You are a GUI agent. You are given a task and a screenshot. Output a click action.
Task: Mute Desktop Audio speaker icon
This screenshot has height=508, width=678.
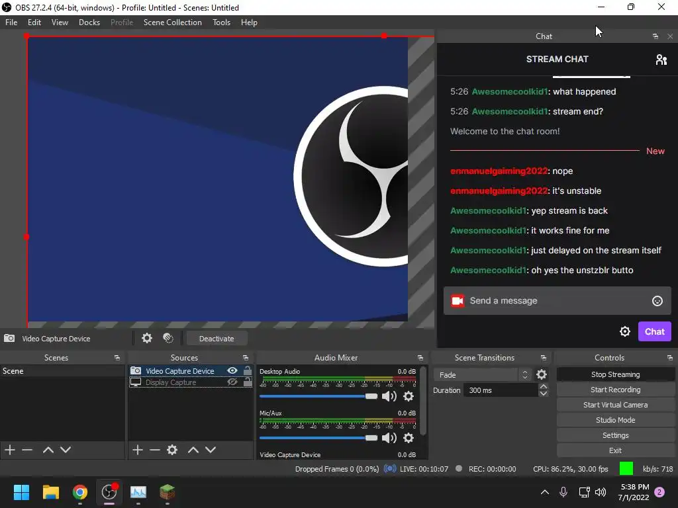pos(389,396)
